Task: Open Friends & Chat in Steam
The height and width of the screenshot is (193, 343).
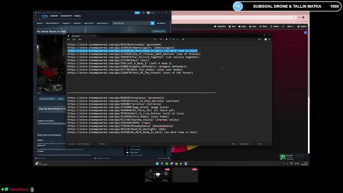Action: [164, 158]
